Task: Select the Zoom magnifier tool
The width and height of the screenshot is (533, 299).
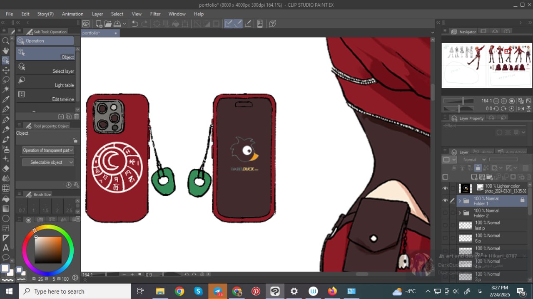Action: click(6, 41)
